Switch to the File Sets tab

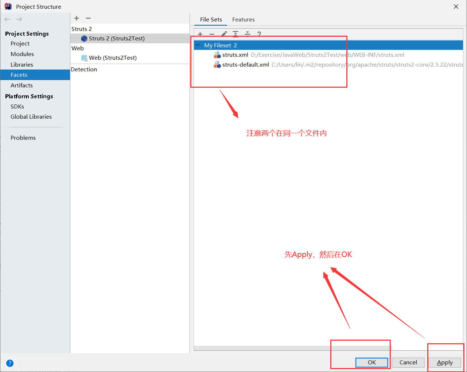211,19
